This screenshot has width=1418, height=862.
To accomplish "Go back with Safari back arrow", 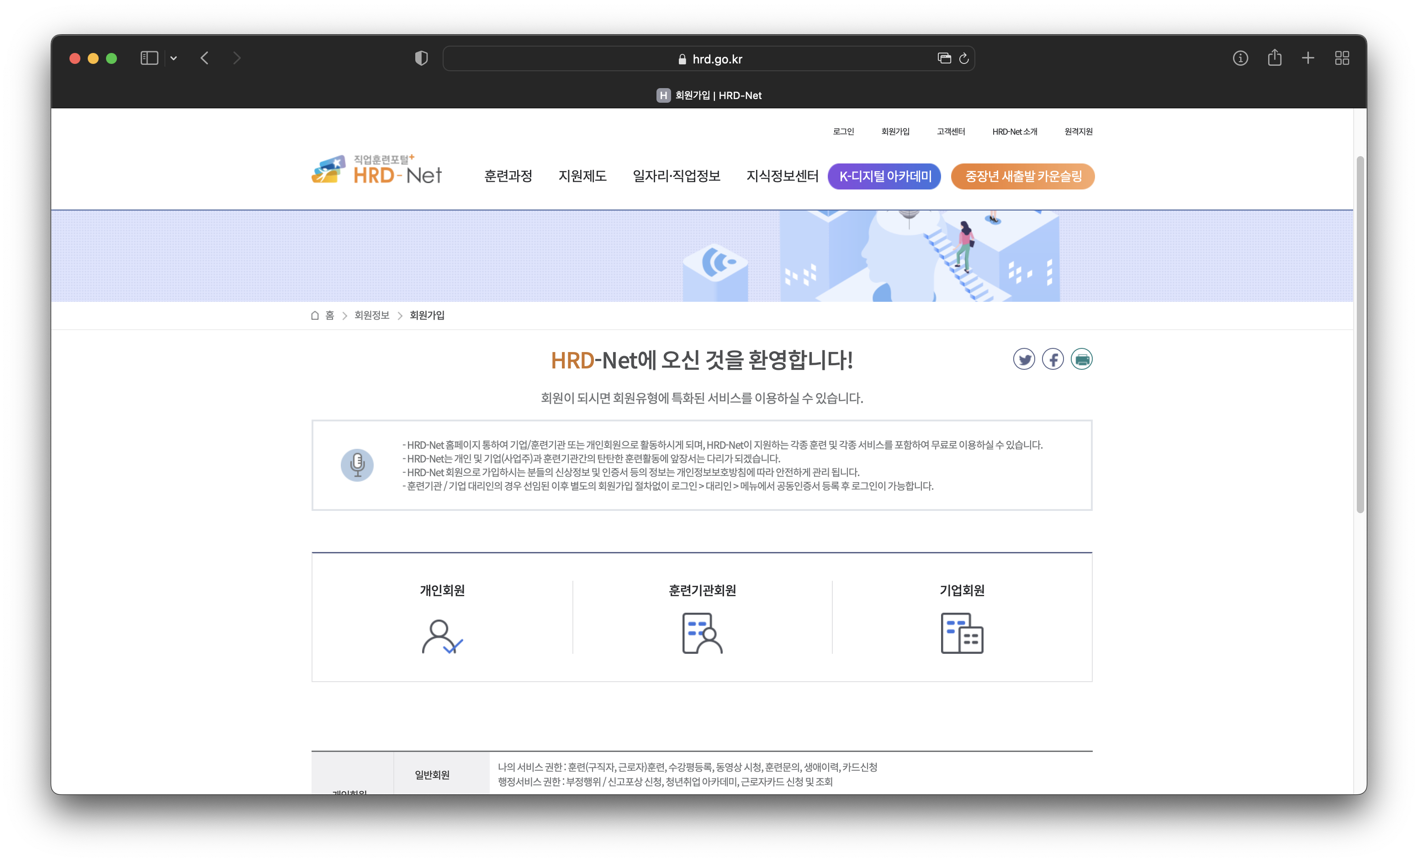I will coord(204,58).
